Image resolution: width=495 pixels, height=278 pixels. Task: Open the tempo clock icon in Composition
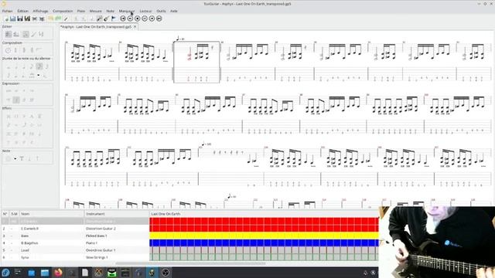[8, 50]
